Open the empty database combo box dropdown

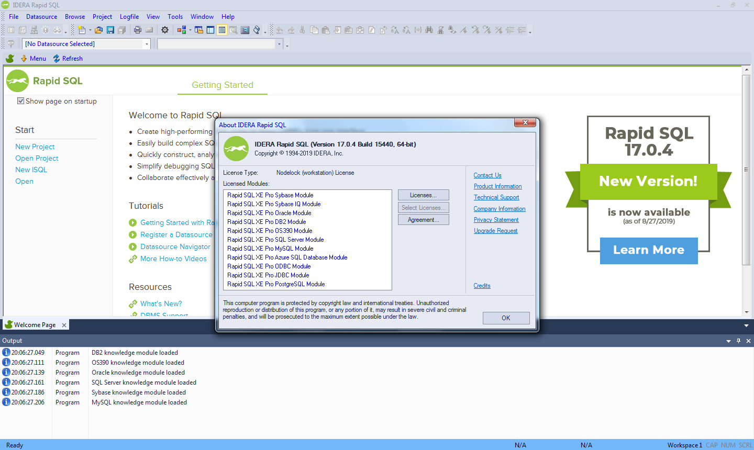279,44
